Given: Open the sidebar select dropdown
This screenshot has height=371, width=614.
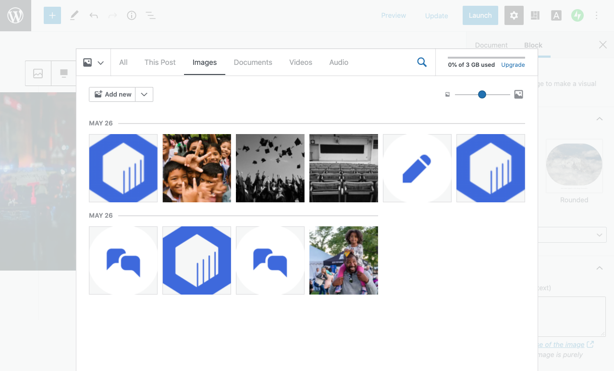Looking at the screenshot, I should click(572, 235).
